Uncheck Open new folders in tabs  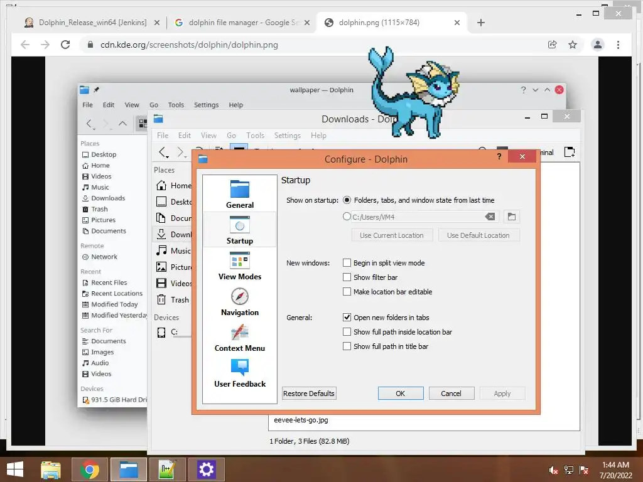[347, 317]
